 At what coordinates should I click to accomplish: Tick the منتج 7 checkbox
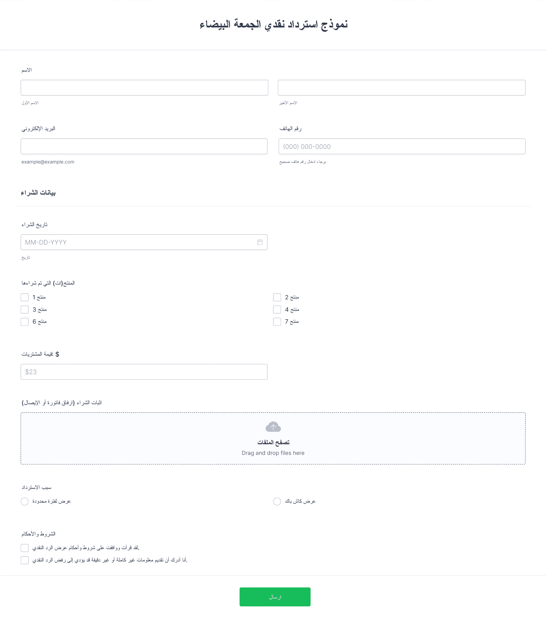click(x=277, y=322)
